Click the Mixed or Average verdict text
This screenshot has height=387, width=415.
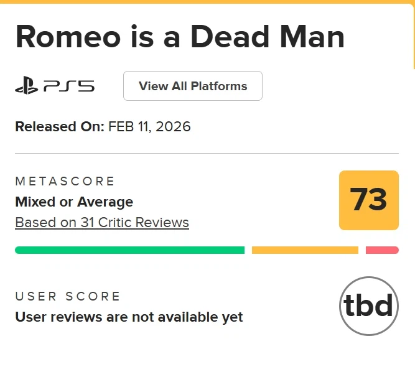74,202
